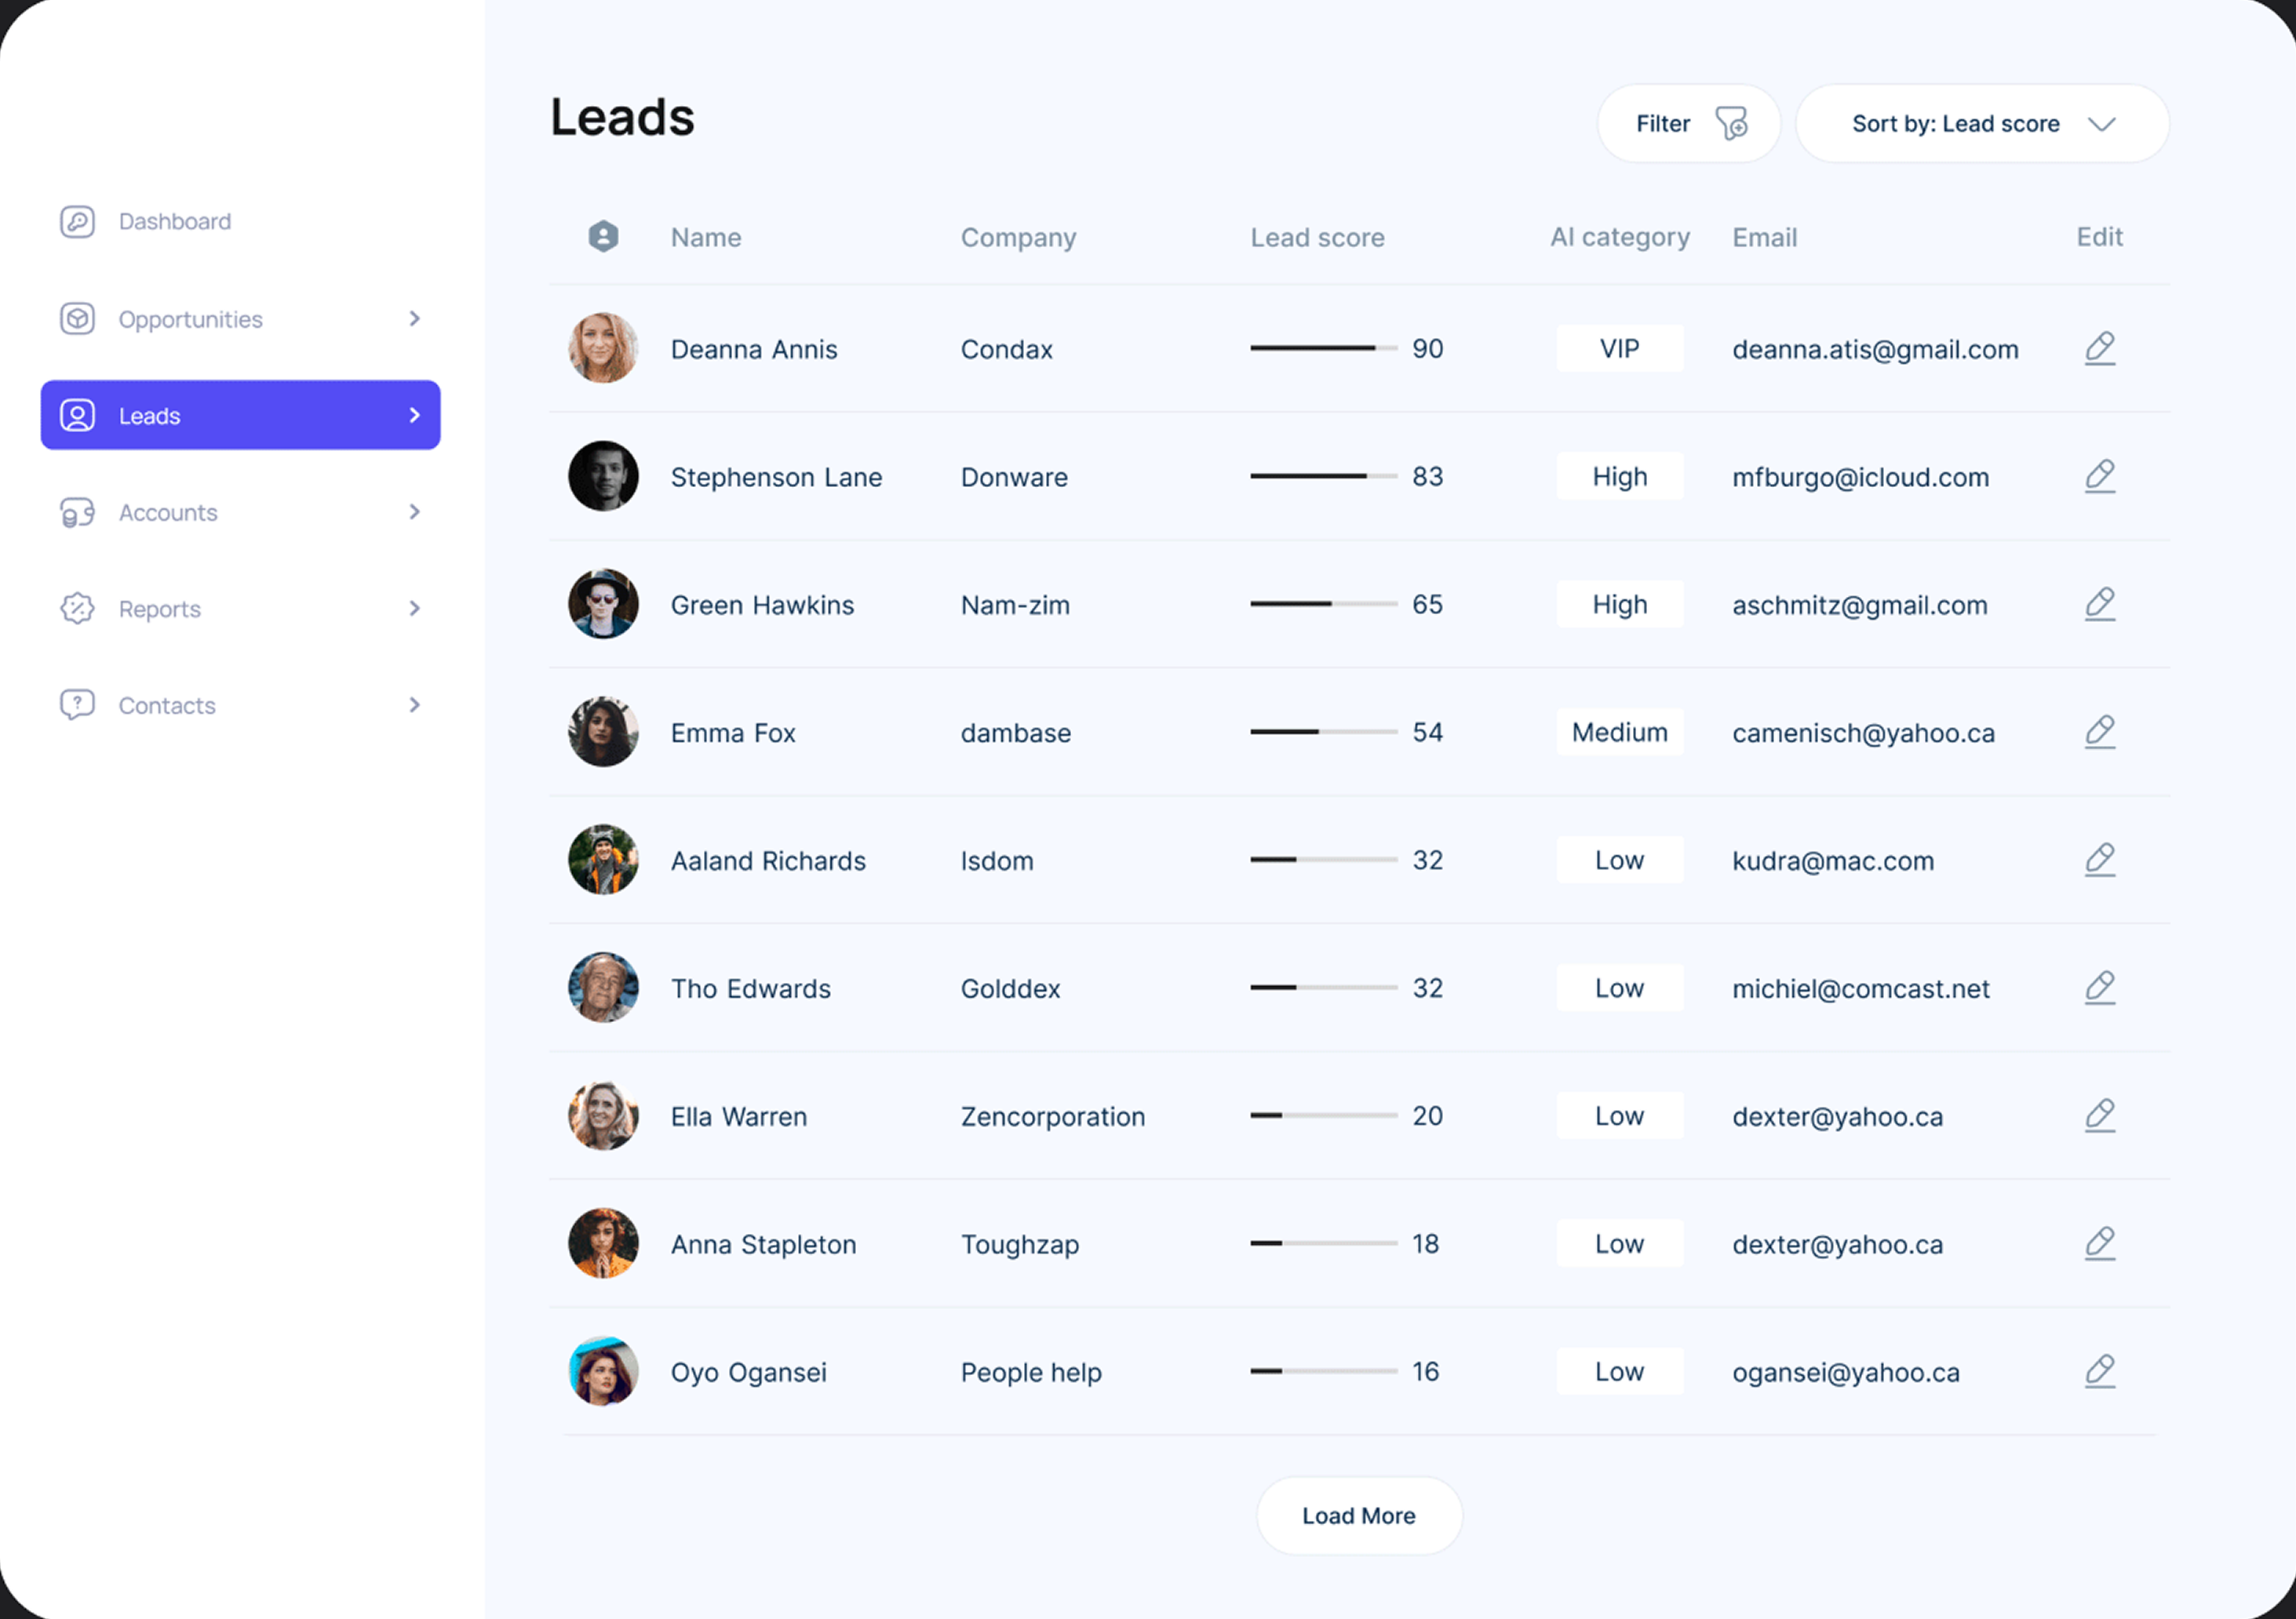Click the Load More button
Image resolution: width=2296 pixels, height=1619 pixels.
(1359, 1516)
